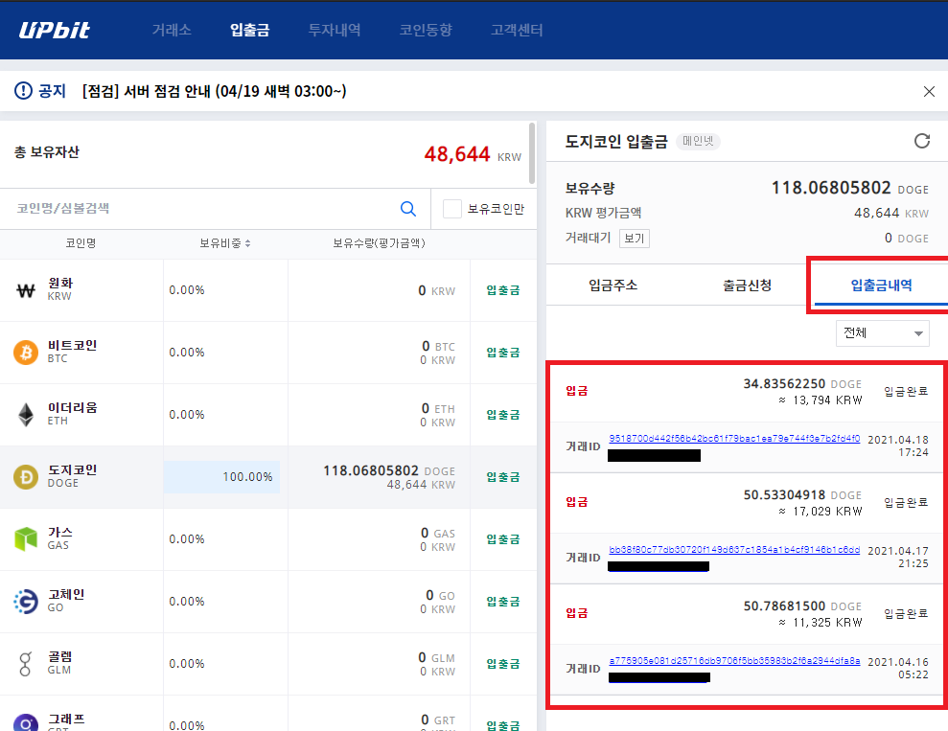Click the 비트코인 coin name

click(72, 346)
